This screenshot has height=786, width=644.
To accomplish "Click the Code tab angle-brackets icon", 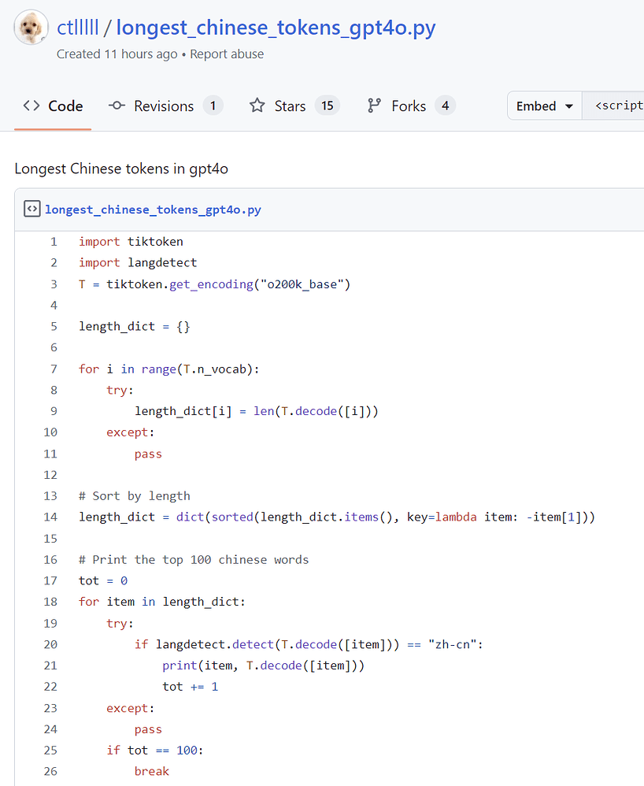I will pyautogui.click(x=31, y=106).
